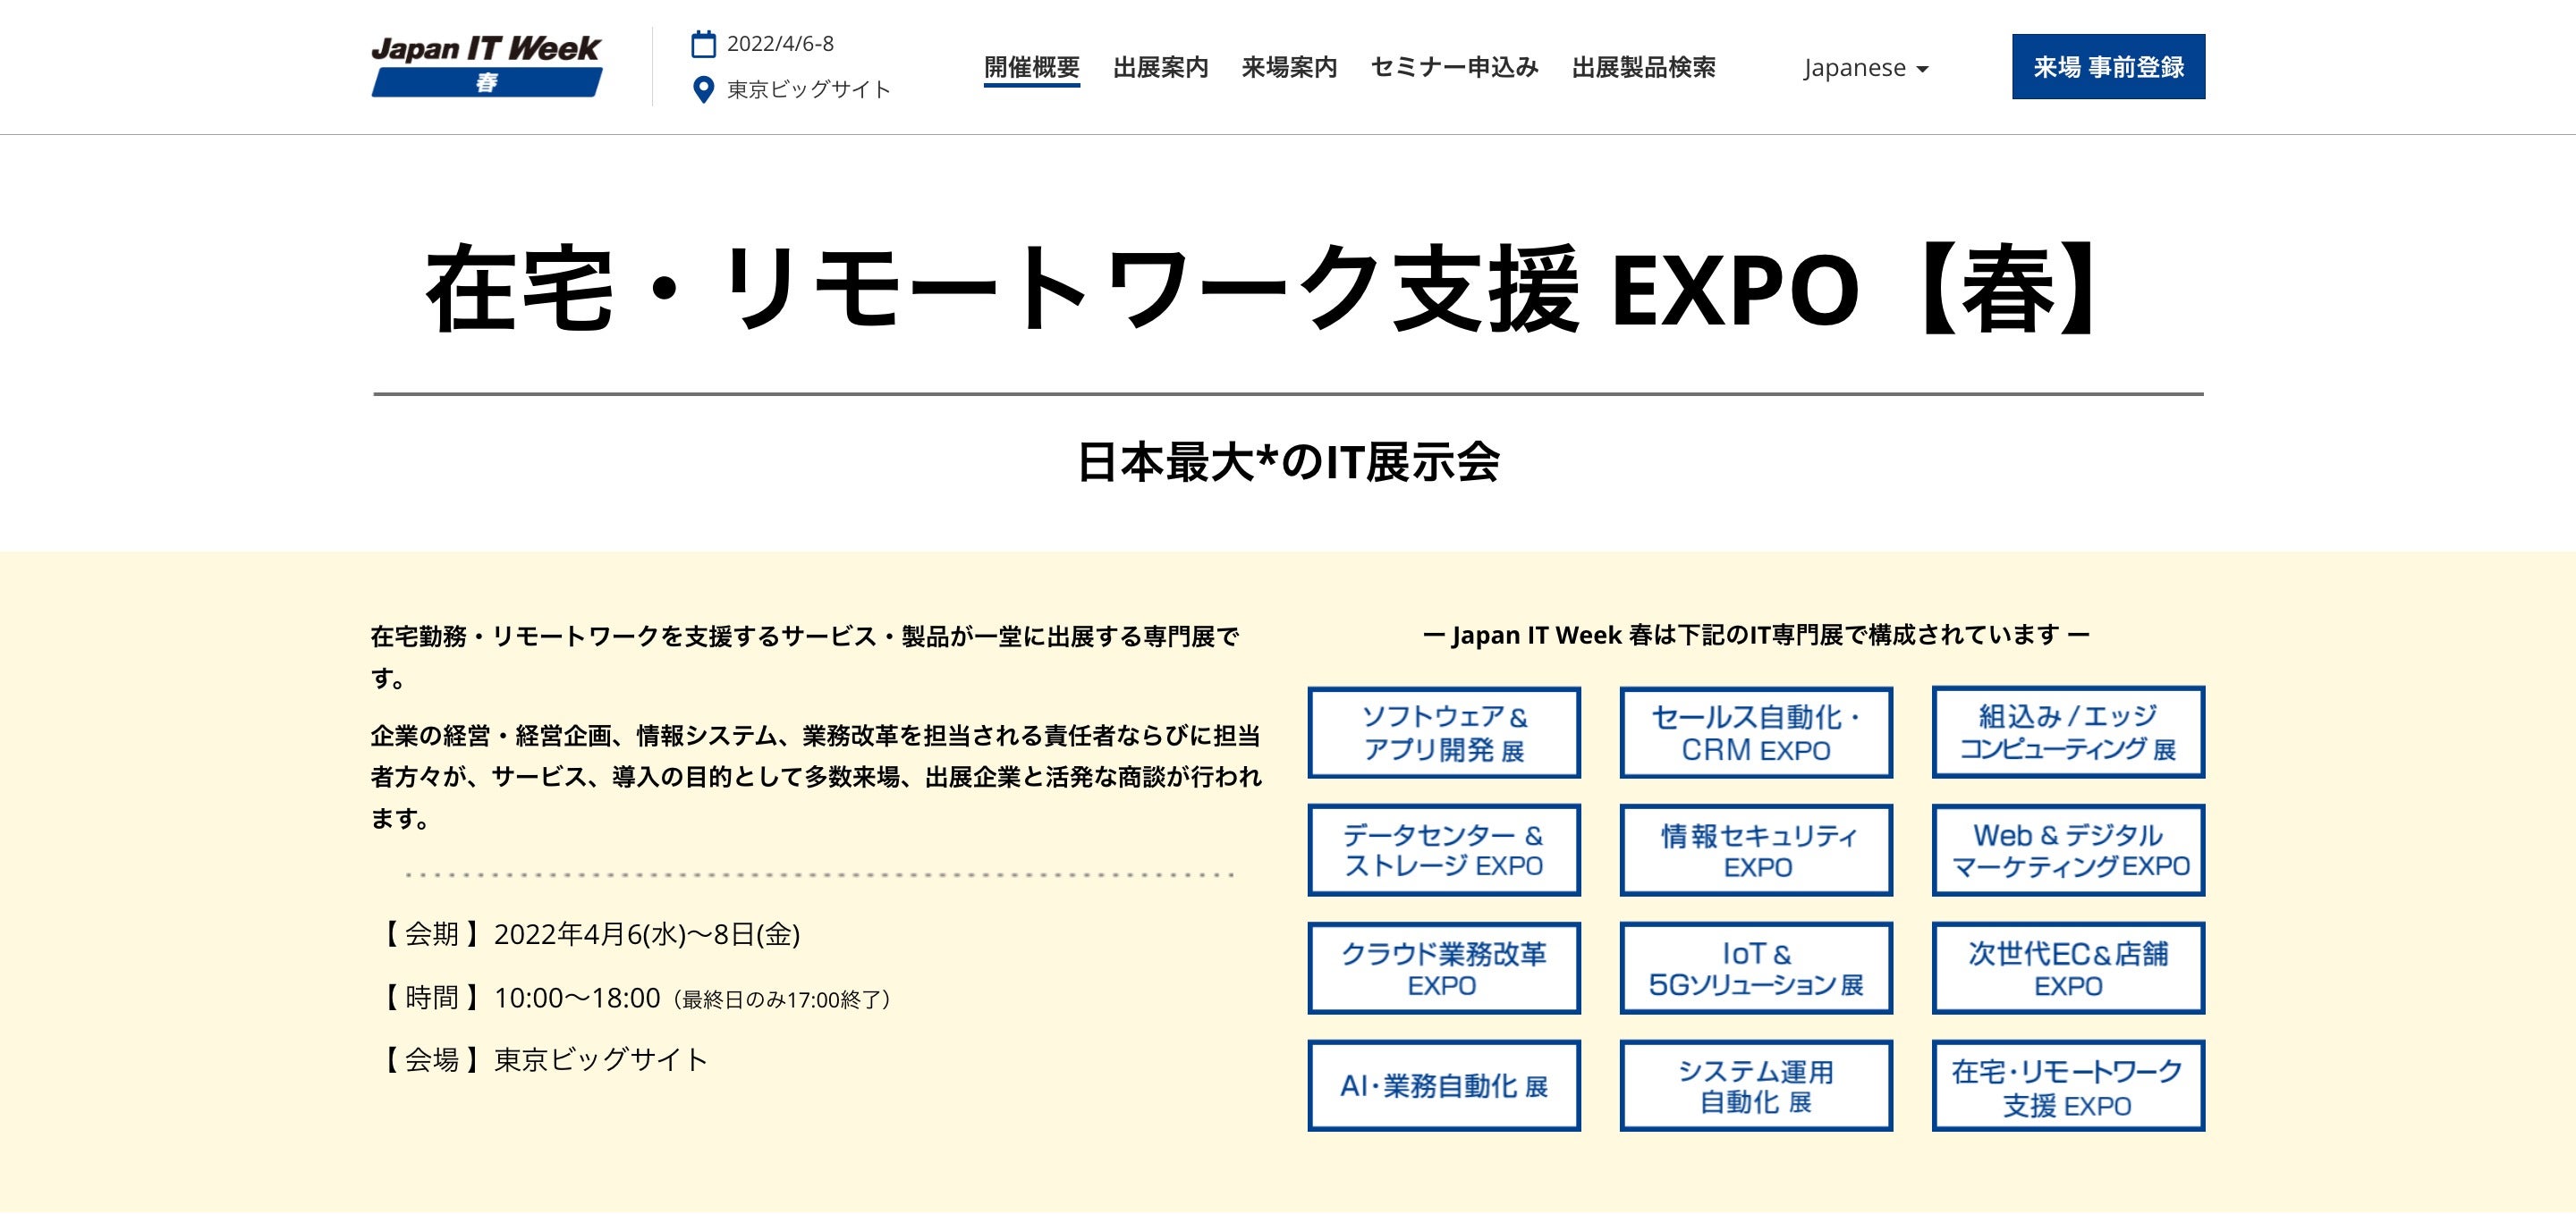
Task: Open the 出展案内 menu item
Action: pyautogui.click(x=1160, y=67)
